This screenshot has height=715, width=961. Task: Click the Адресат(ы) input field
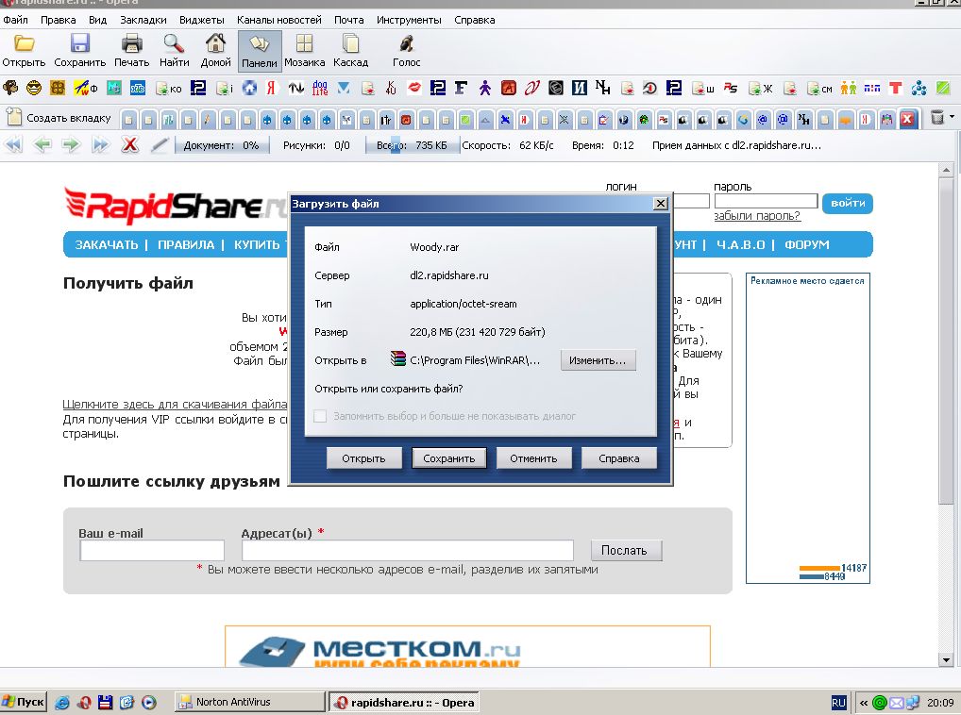click(408, 550)
